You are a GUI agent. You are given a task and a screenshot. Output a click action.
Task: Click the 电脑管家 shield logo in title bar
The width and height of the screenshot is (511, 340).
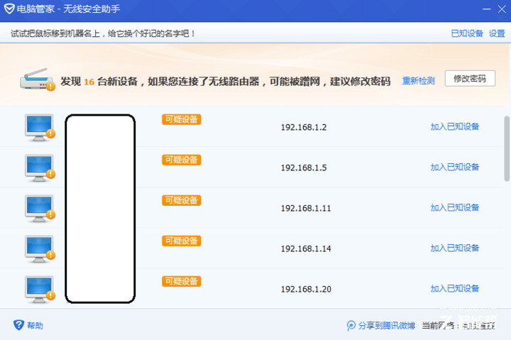(x=9, y=10)
